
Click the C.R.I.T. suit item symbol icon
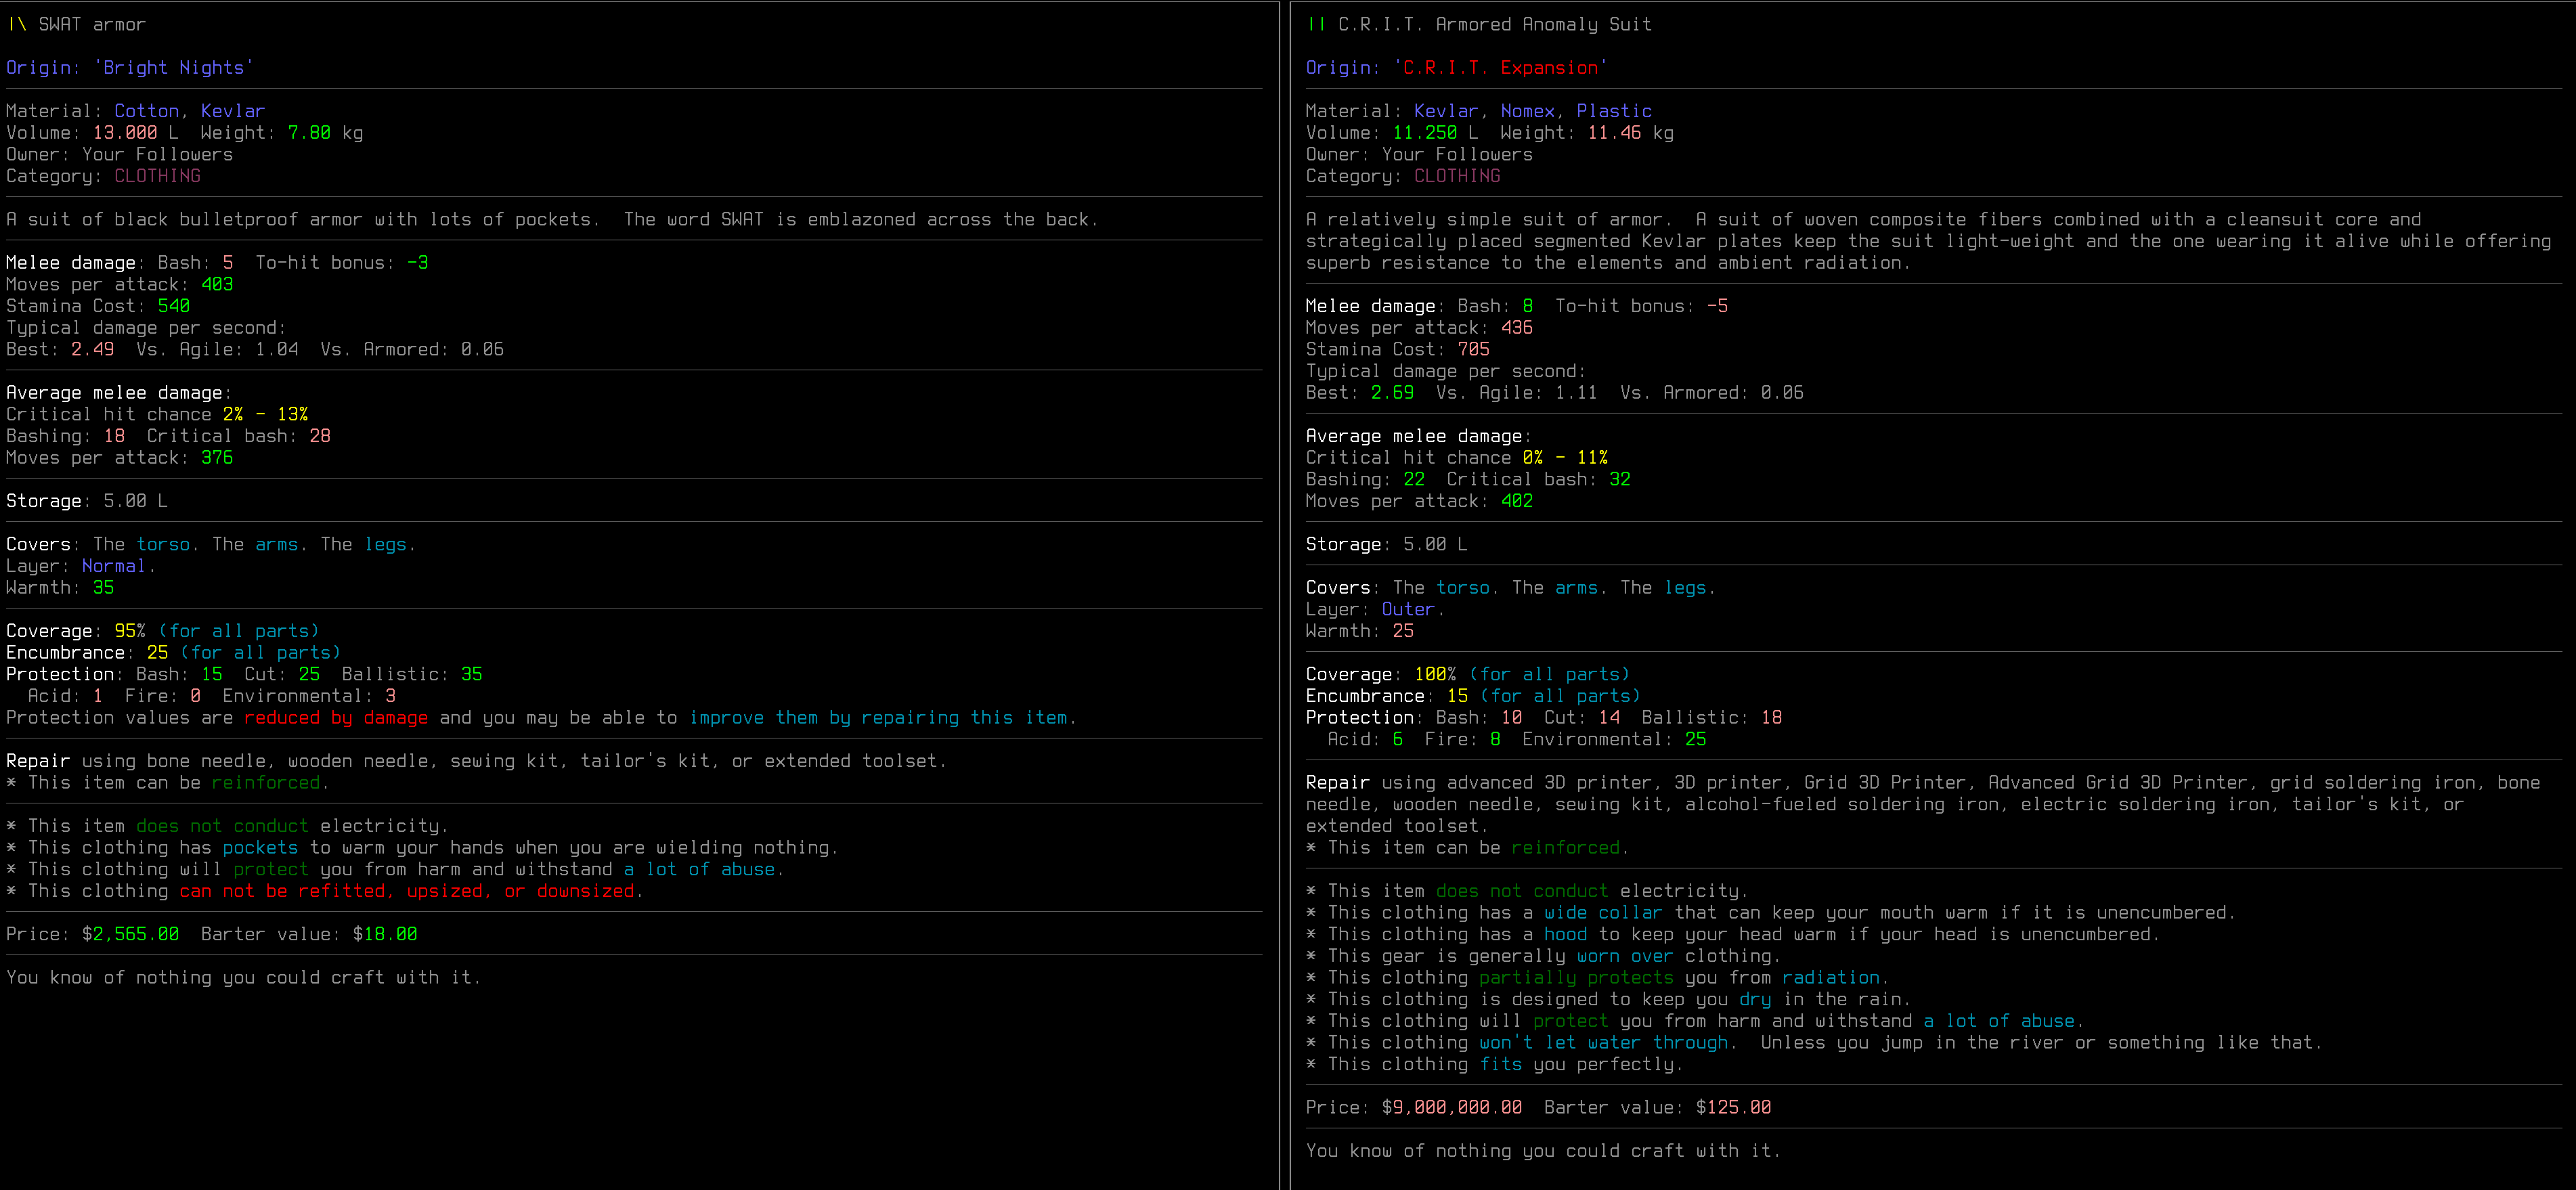(x=1316, y=25)
